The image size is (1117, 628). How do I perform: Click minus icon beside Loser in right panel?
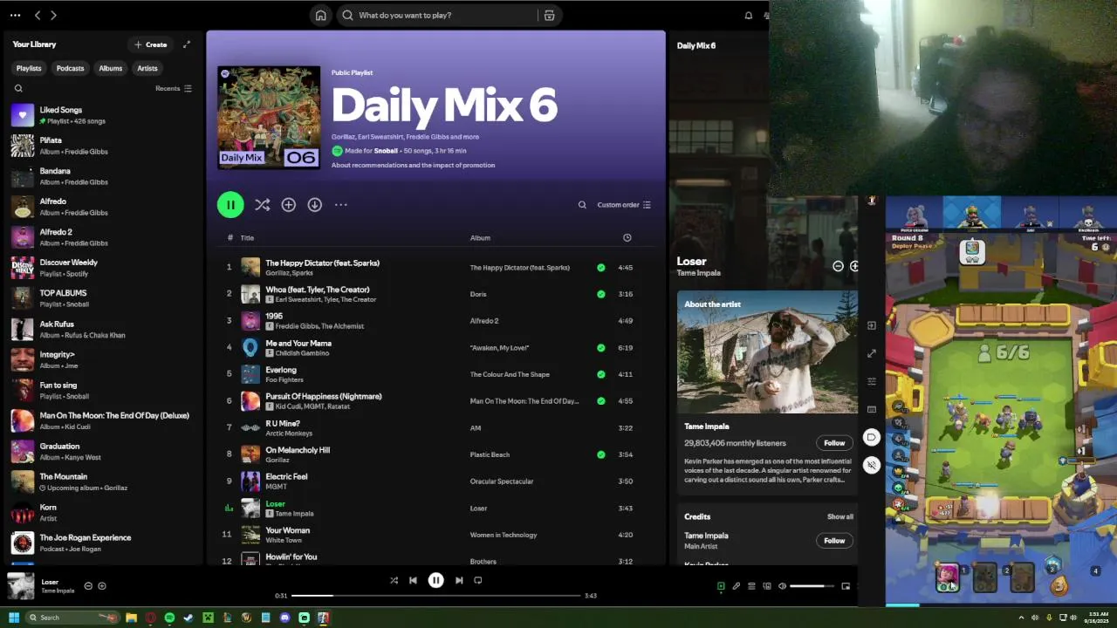tap(838, 266)
